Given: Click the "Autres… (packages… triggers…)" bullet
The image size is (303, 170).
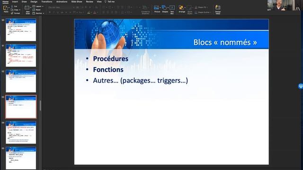Looking at the screenshot, I should (x=140, y=81).
